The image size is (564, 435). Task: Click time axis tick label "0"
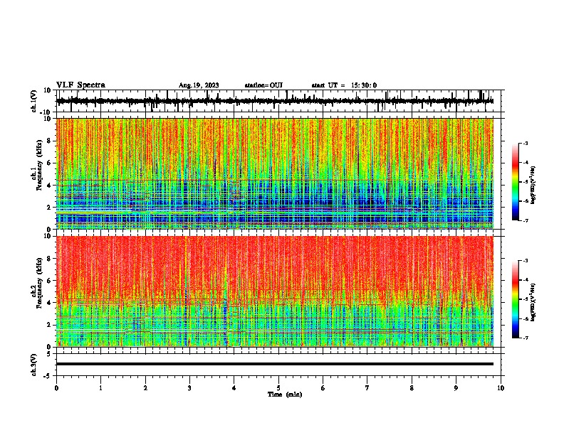coord(56,388)
